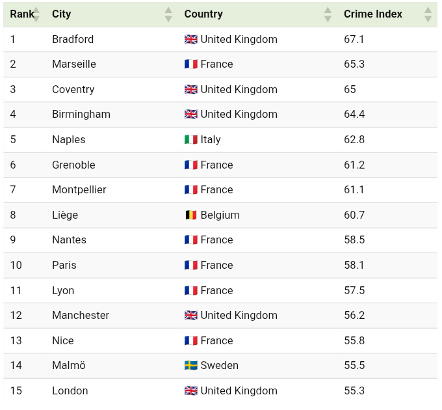Click the Nice city name
The width and height of the screenshot is (442, 410).
pos(63,341)
